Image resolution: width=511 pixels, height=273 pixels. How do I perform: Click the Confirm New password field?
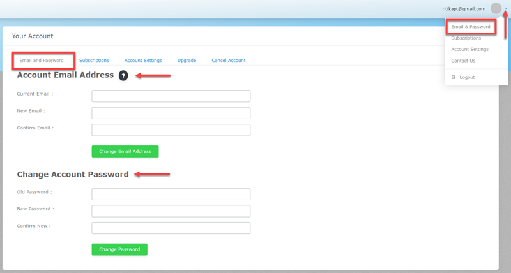[171, 228]
